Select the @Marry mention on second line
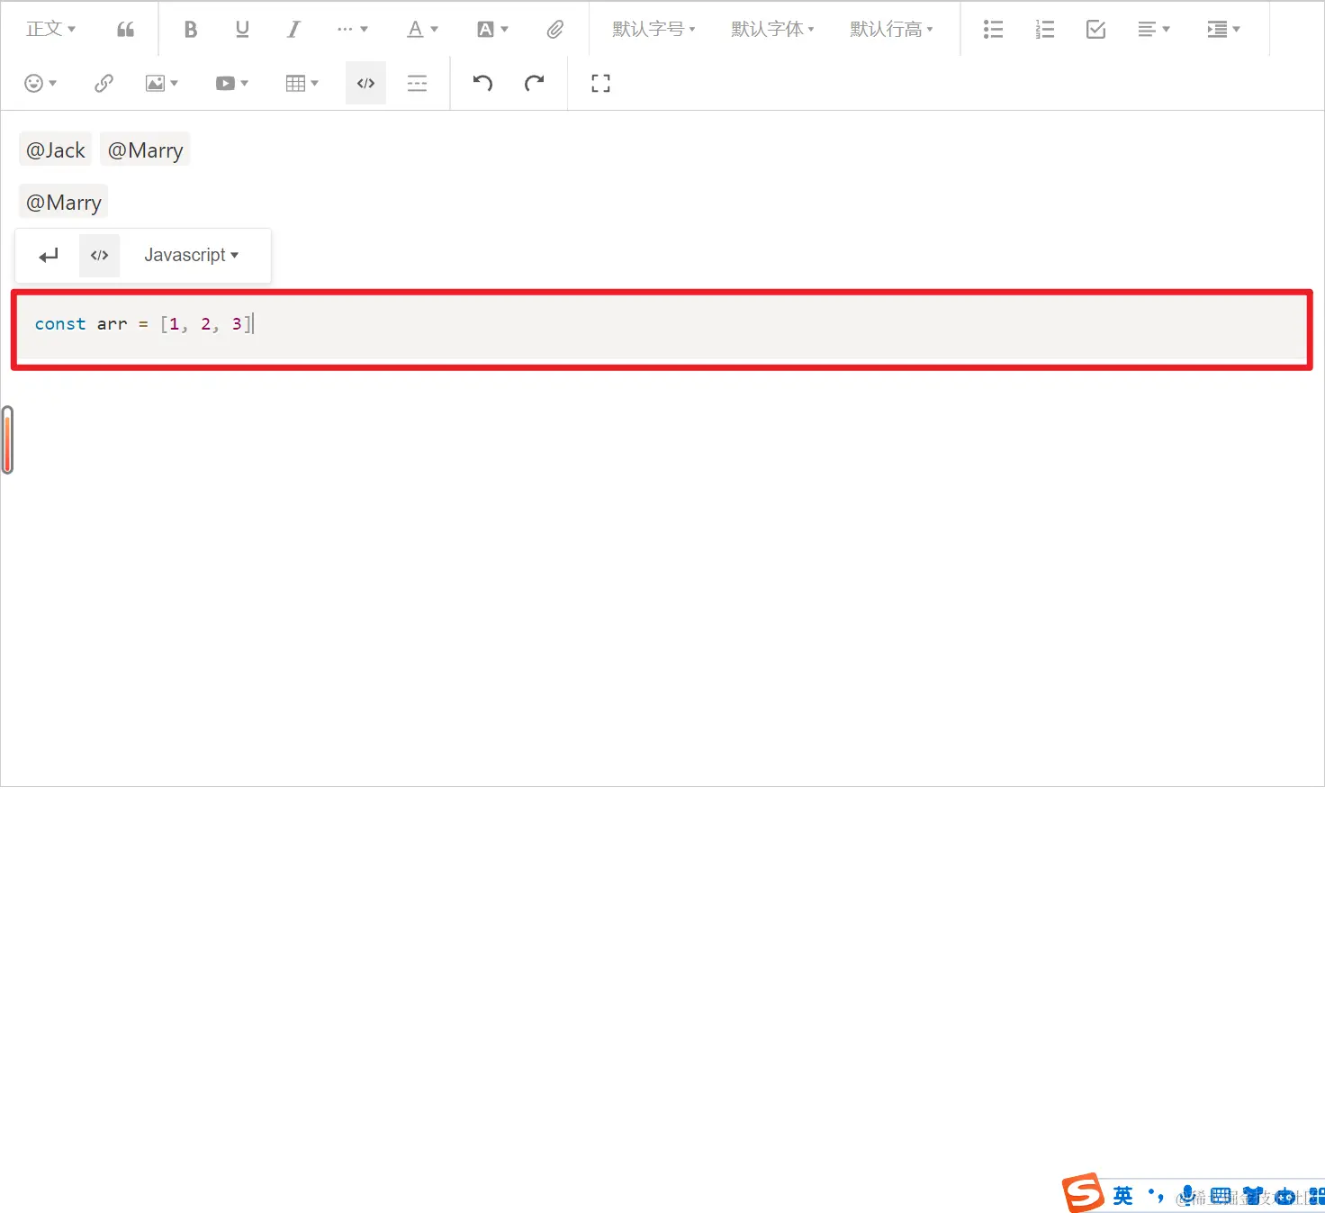 (x=64, y=202)
